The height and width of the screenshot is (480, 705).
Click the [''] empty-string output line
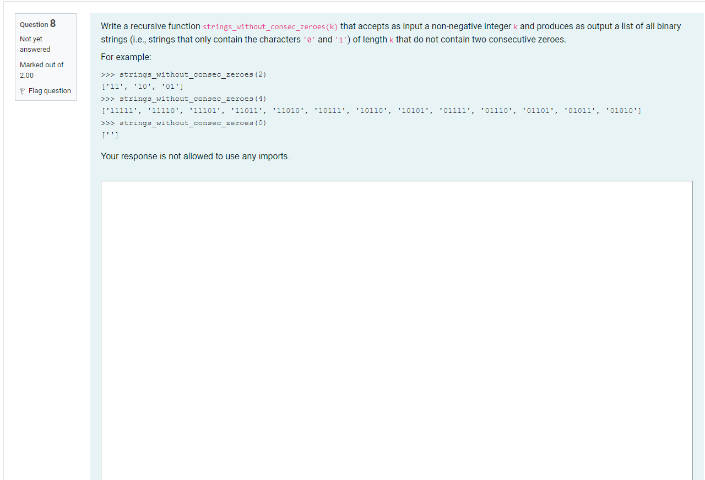tap(109, 135)
